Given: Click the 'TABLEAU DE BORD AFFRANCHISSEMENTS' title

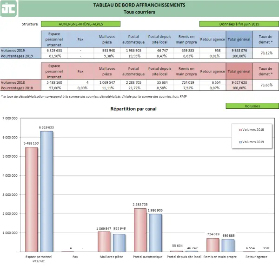Looking at the screenshot, I should click(139, 5).
